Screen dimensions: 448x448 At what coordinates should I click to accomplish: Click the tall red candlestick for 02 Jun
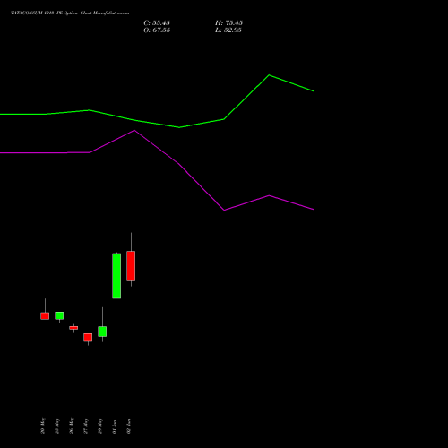[131, 266]
